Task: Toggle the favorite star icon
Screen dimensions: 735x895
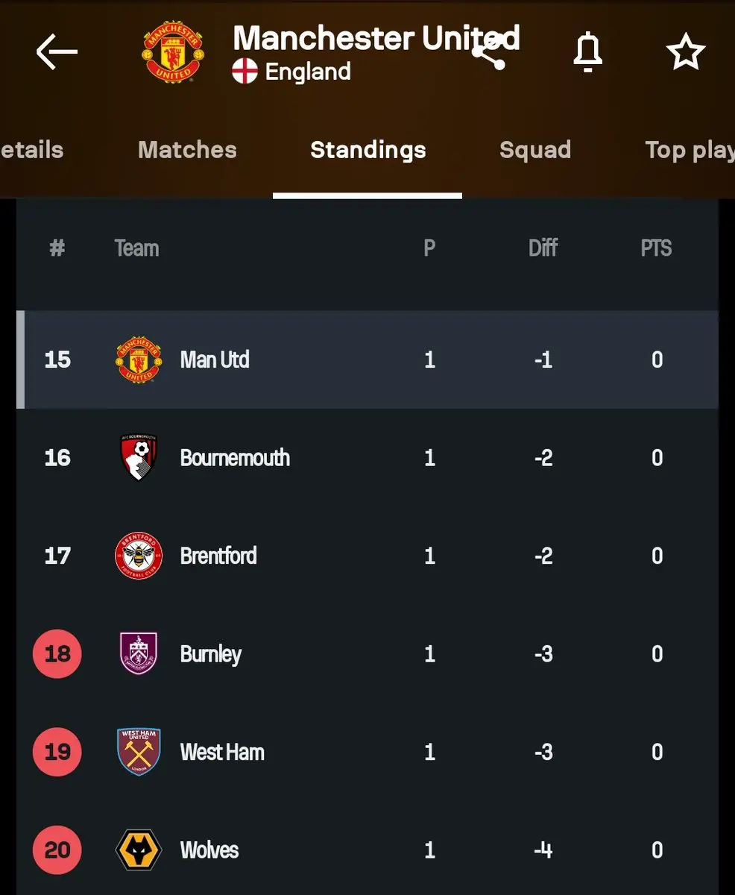Action: pyautogui.click(x=685, y=52)
